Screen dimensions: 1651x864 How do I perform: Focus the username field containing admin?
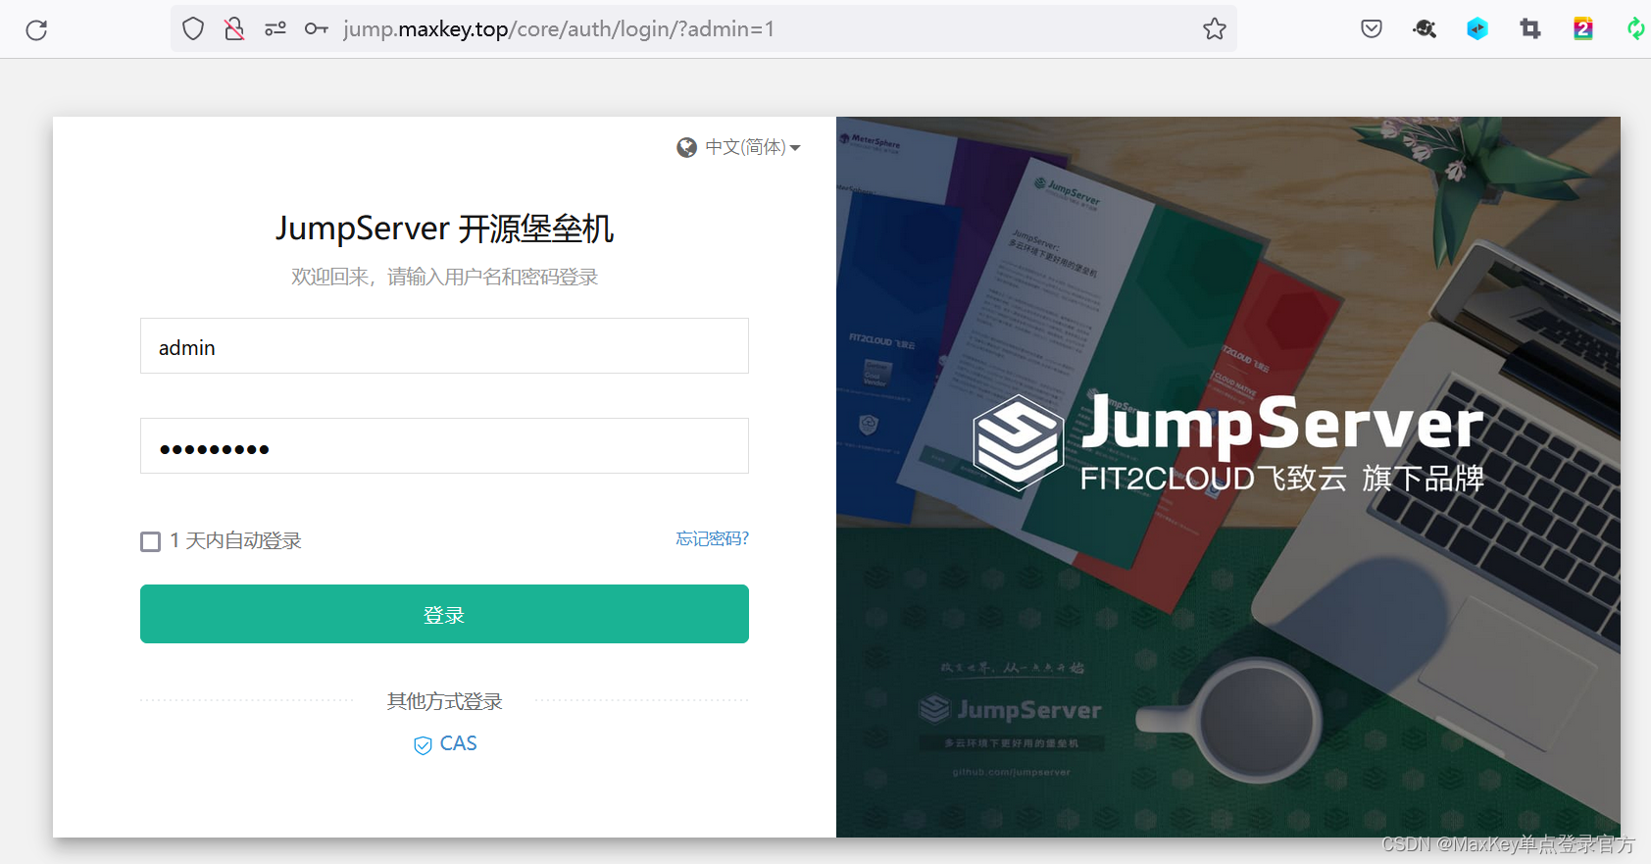[x=444, y=345]
